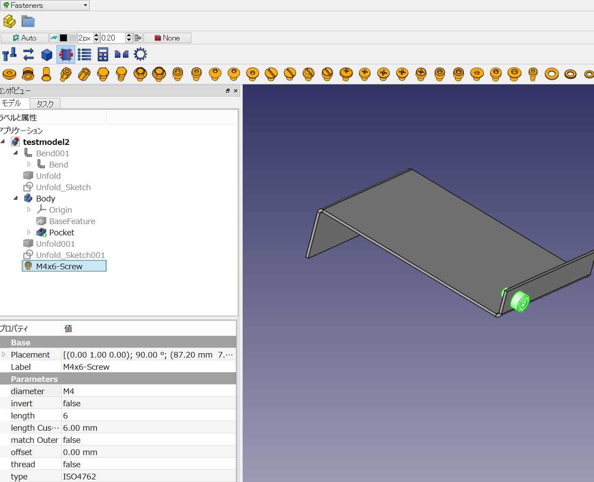Select the Pocket feature label
Image resolution: width=594 pixels, height=482 pixels.
[62, 232]
